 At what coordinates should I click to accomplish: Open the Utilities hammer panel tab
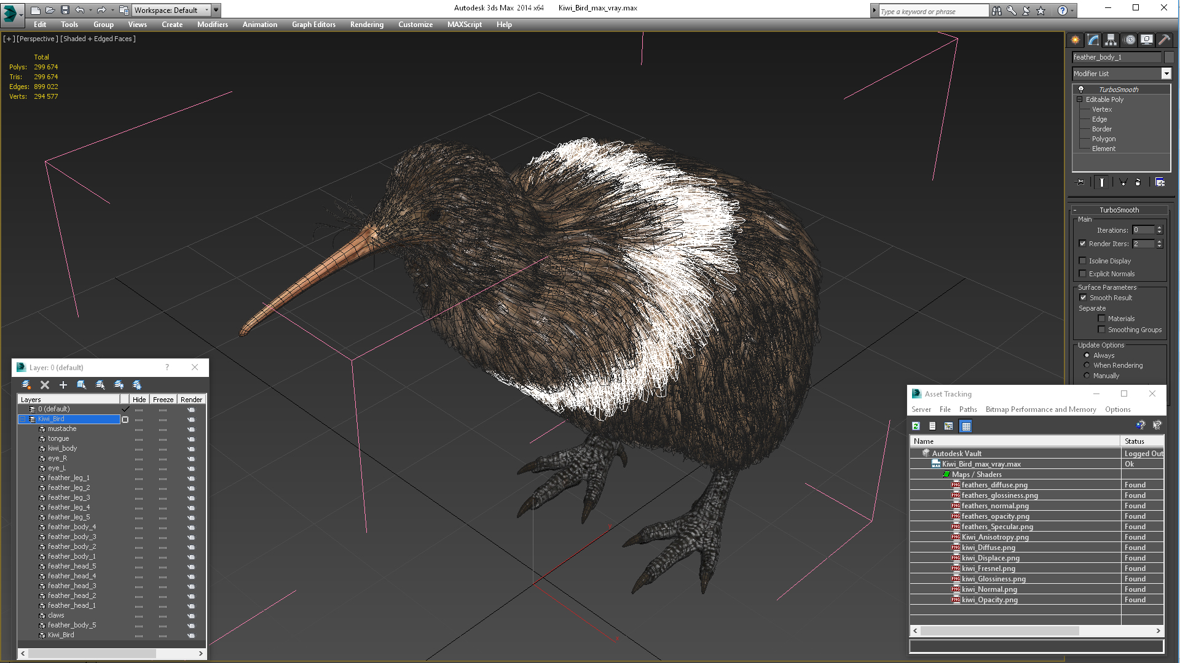pyautogui.click(x=1164, y=40)
